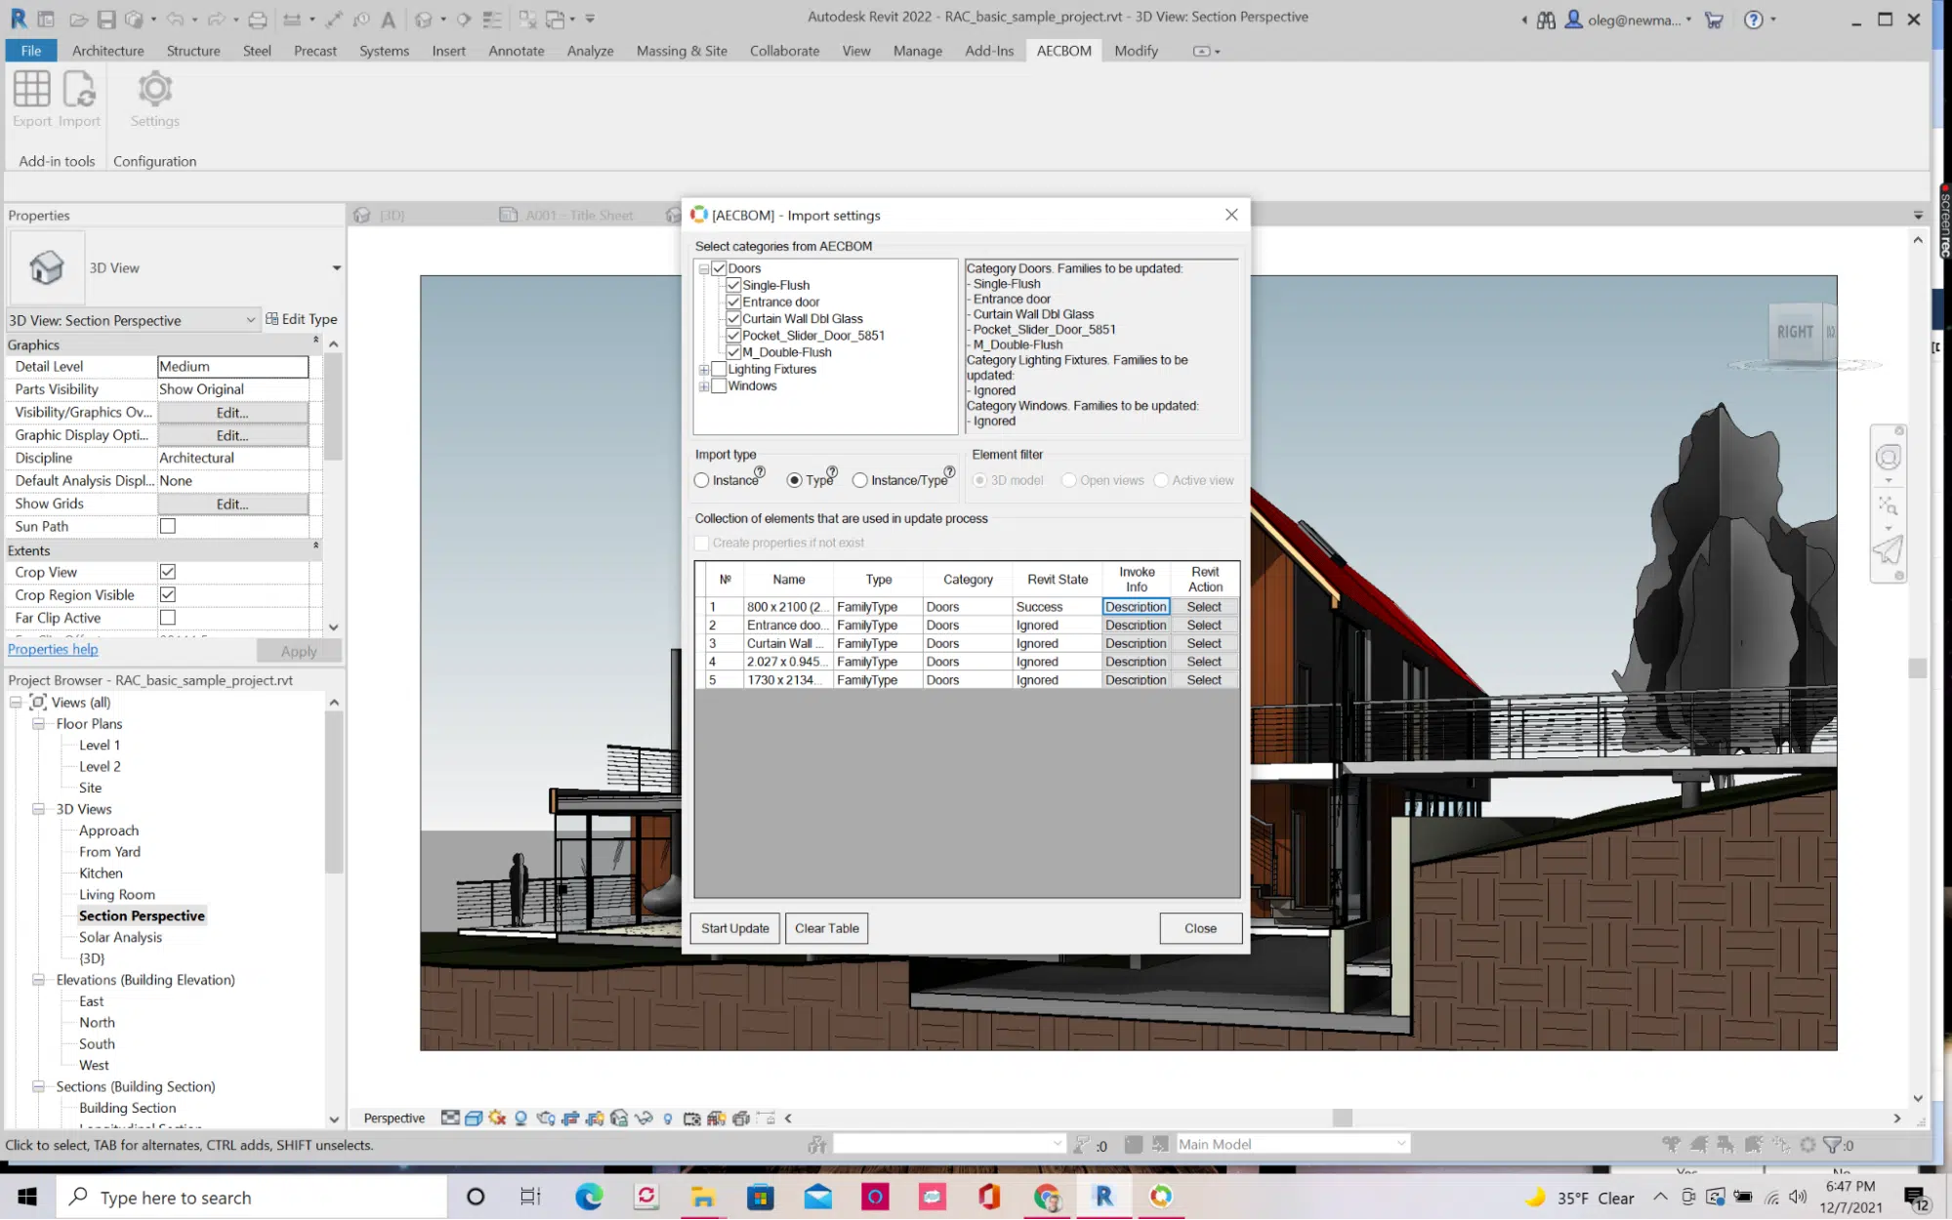Click the Save icon in quick access toolbar
This screenshot has height=1220, width=1952.
tap(106, 19)
